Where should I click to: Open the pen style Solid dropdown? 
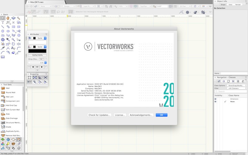pyautogui.click(x=39, y=47)
